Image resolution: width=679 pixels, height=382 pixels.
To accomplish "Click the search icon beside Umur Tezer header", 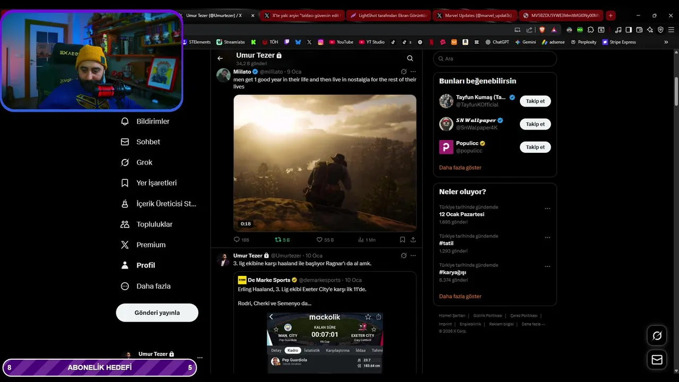I will click(x=410, y=58).
